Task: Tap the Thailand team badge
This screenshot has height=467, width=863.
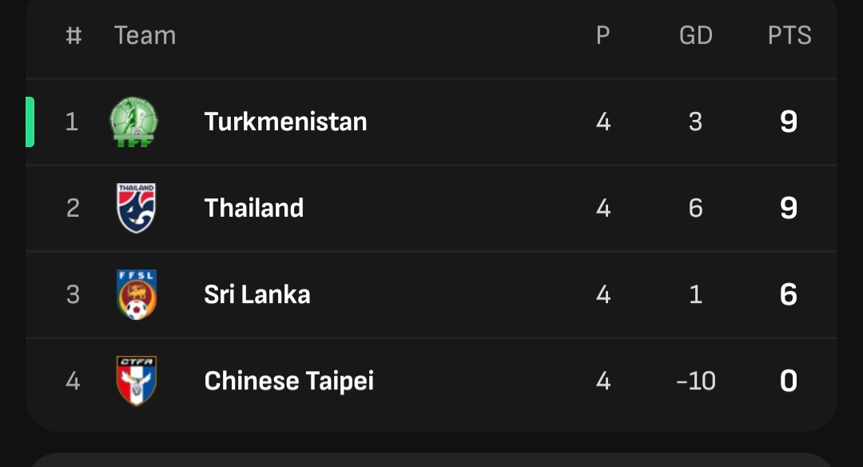Action: [136, 208]
